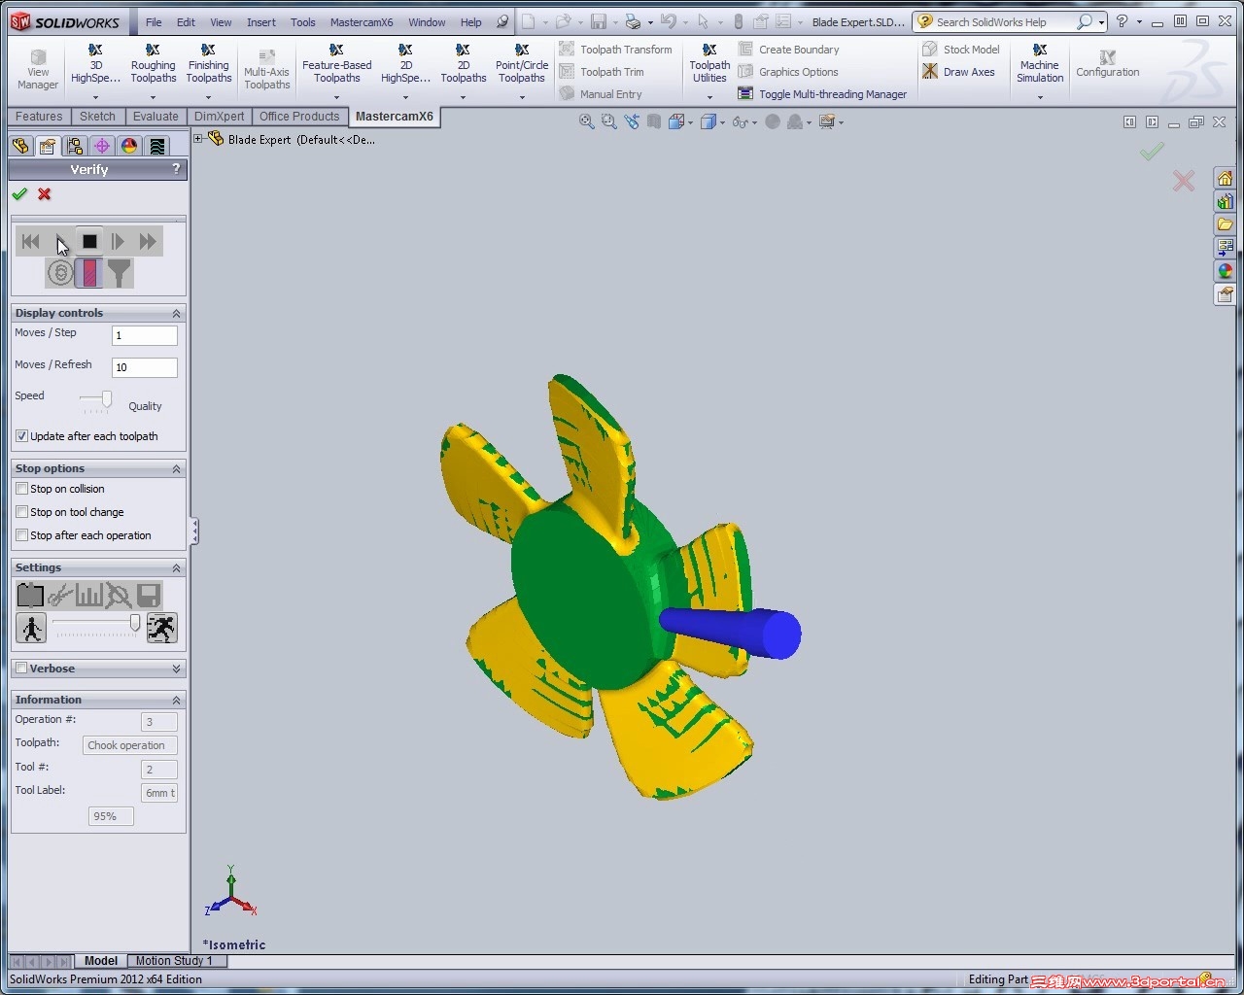
Task: Click Toggle Multi-threading Manager
Action: 822,94
